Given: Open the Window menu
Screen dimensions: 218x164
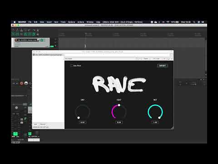Looking at the screenshot, I should click(x=90, y=22).
